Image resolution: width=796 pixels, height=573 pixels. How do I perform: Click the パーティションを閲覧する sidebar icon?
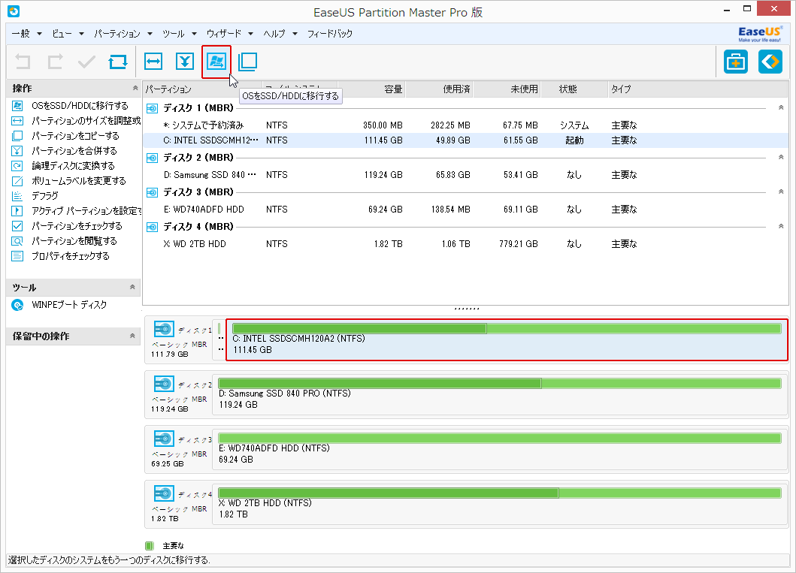[x=17, y=241]
